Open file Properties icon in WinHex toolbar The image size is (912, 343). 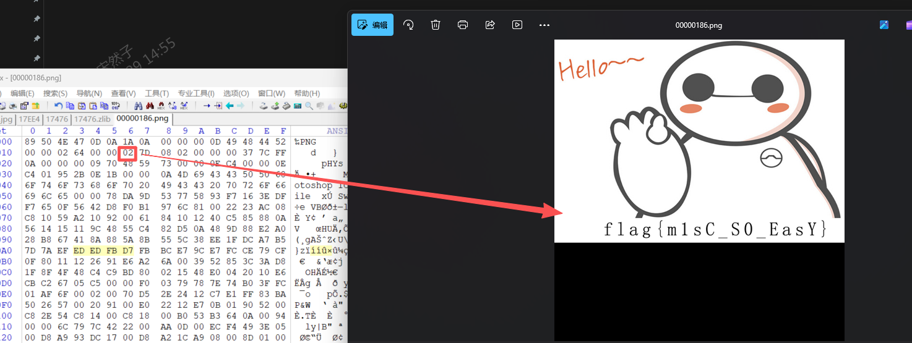(x=24, y=106)
